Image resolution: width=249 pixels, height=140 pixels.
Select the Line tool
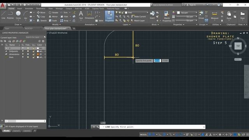(x=4, y=15)
